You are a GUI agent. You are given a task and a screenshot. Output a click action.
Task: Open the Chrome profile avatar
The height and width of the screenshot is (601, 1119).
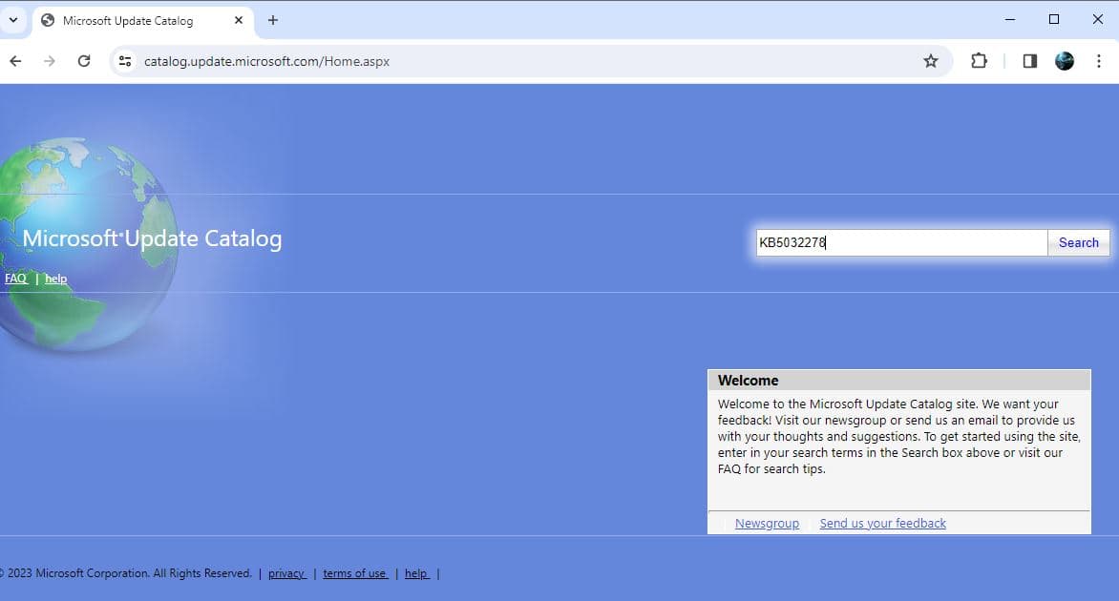click(1064, 61)
